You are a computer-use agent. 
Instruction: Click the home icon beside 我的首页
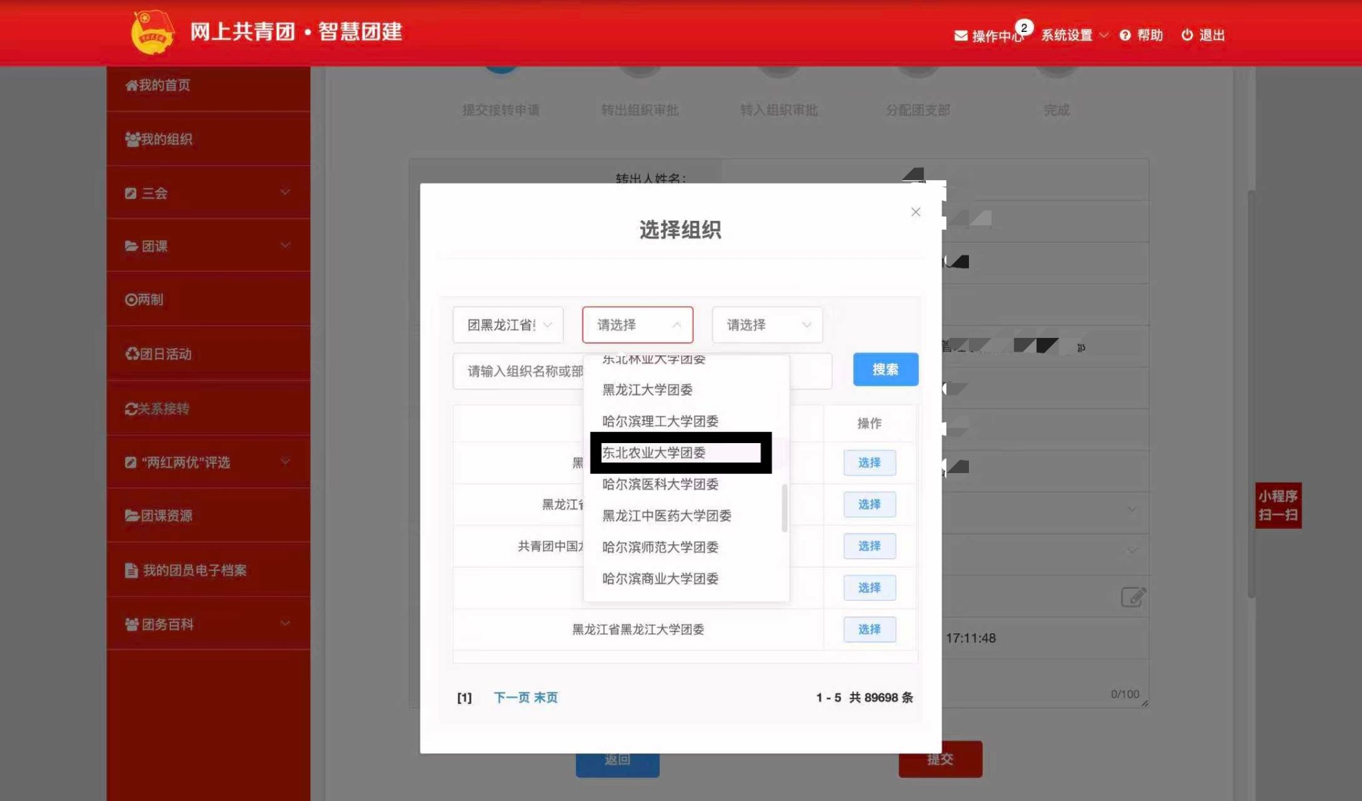pyautogui.click(x=132, y=85)
